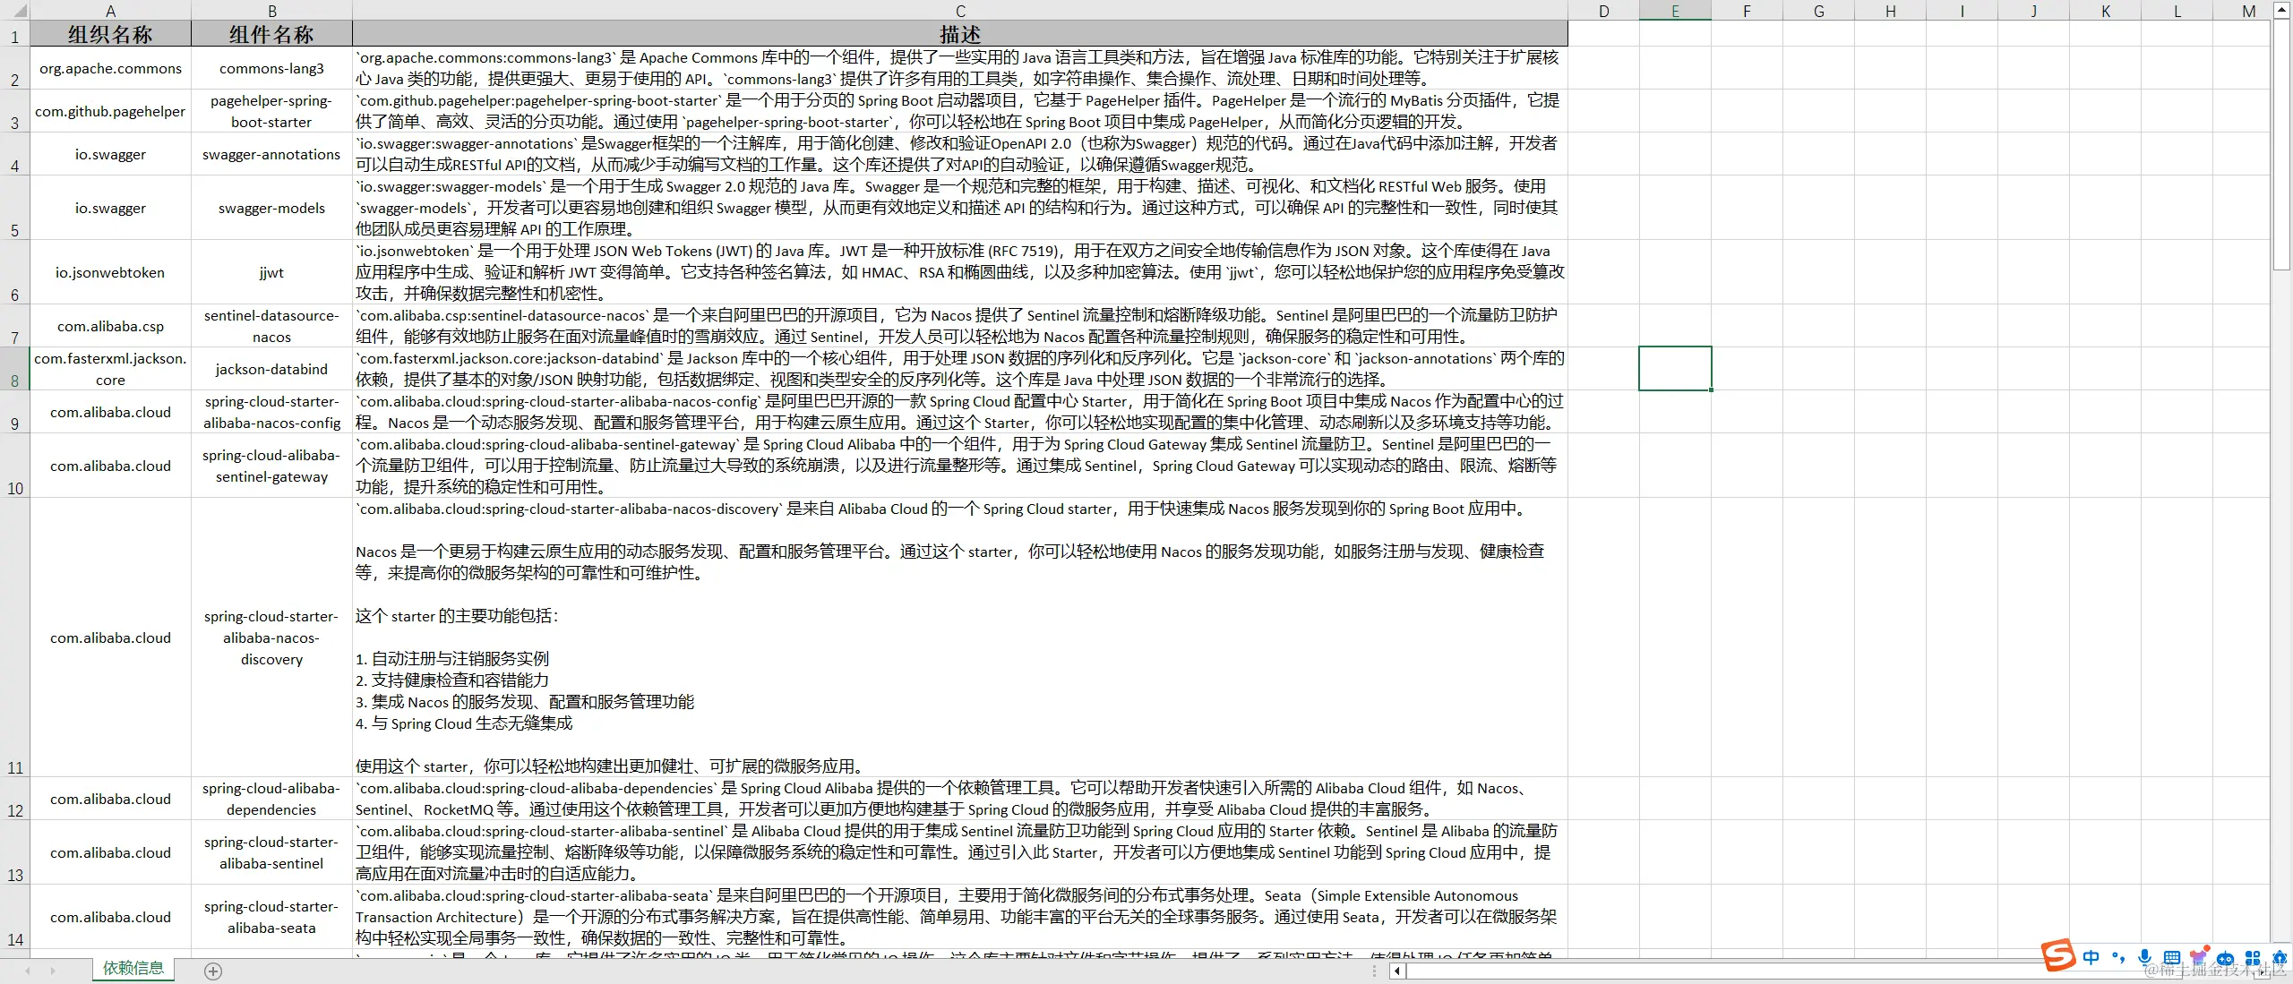This screenshot has height=984, width=2293.
Task: Select the jjwt component cell
Action: pos(271,272)
